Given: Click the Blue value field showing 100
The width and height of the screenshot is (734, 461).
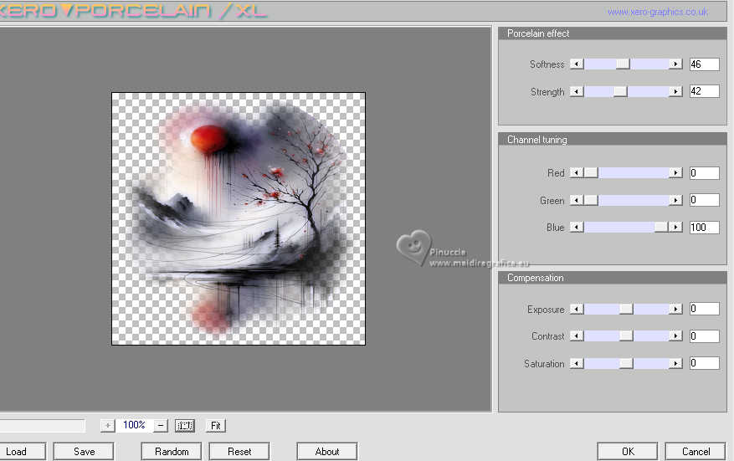Looking at the screenshot, I should click(704, 228).
